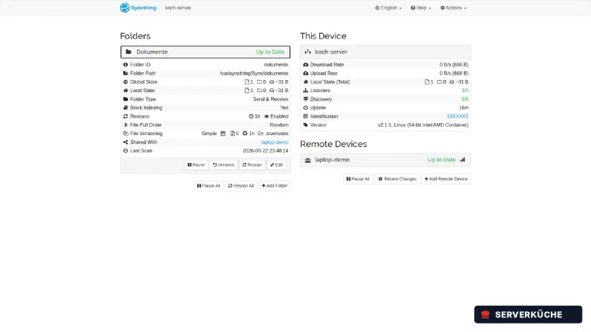Open the Help menu
This screenshot has height=332, width=591.
[421, 8]
